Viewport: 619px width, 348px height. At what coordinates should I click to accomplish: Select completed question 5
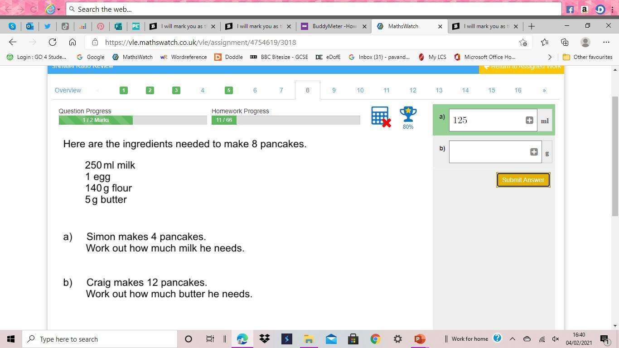coord(228,90)
